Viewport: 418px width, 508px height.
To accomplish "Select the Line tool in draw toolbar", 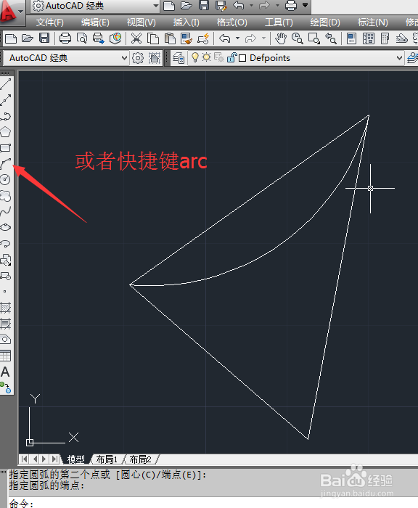I will (6, 84).
